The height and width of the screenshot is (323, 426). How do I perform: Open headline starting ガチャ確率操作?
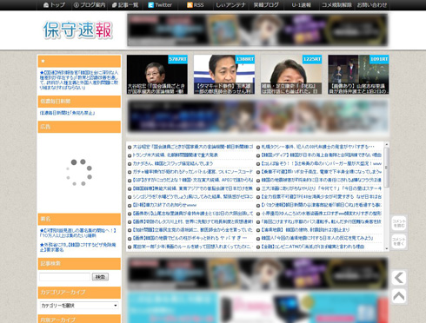click(193, 172)
